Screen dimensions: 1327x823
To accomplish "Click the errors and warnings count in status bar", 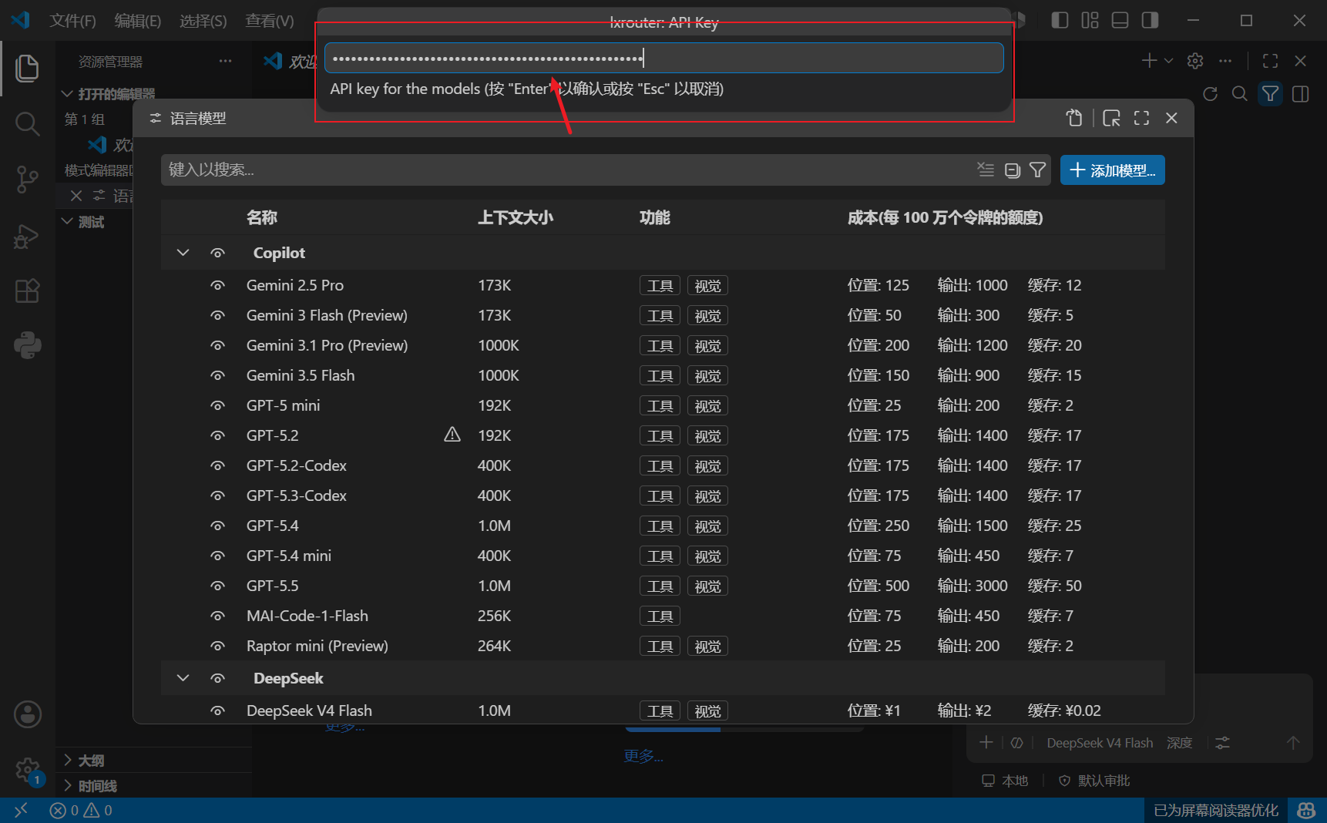I will (x=81, y=811).
